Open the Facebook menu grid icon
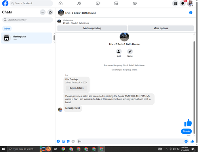Image resolution: width=198 pixels, height=152 pixels. coord(175,4)
